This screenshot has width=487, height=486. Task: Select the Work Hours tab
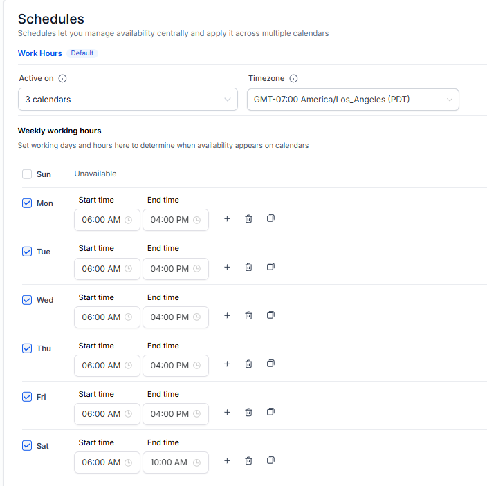click(x=39, y=53)
